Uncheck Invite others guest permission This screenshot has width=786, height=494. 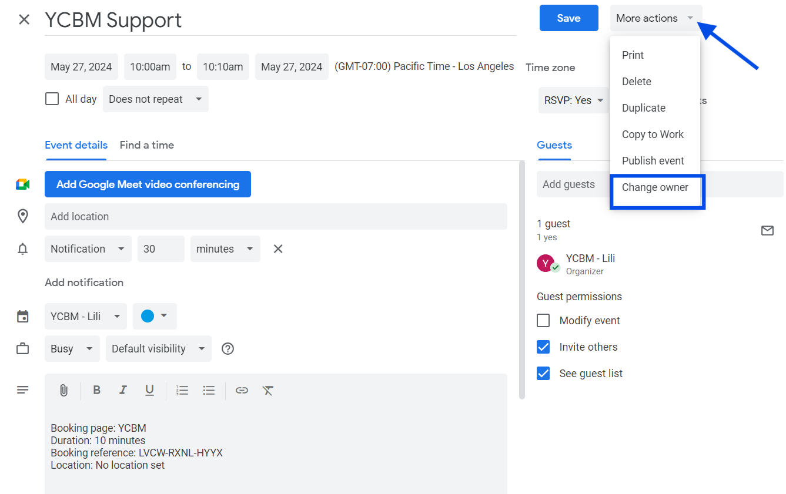coord(543,347)
